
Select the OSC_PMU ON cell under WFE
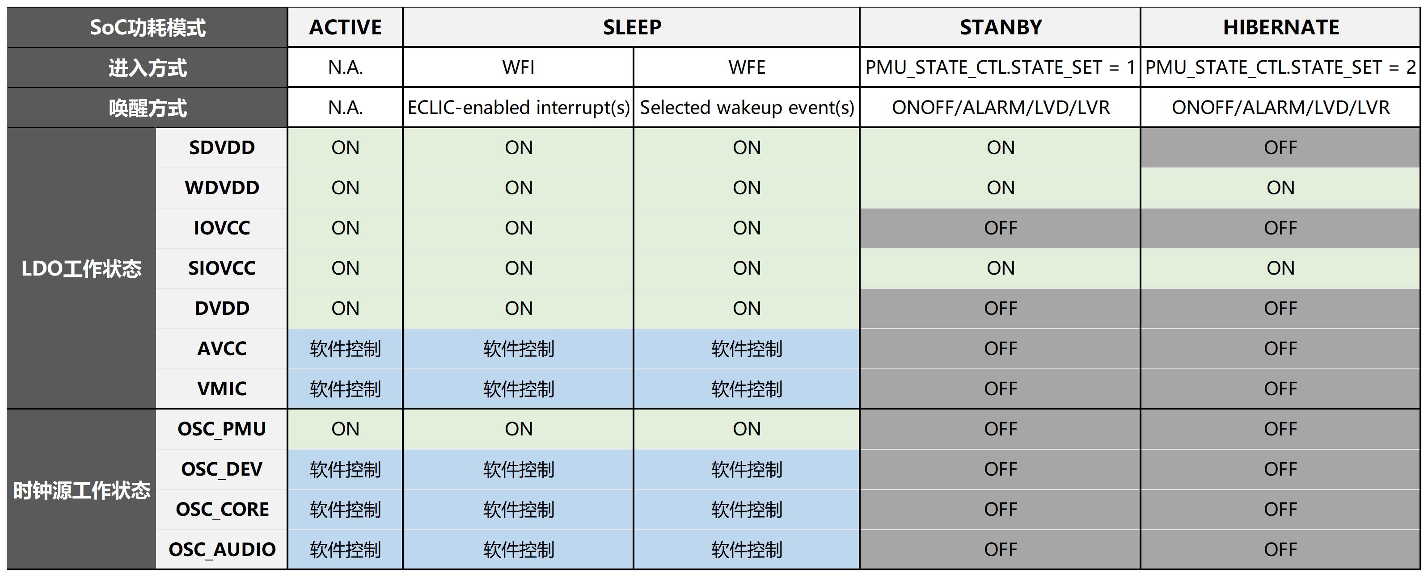(x=747, y=429)
